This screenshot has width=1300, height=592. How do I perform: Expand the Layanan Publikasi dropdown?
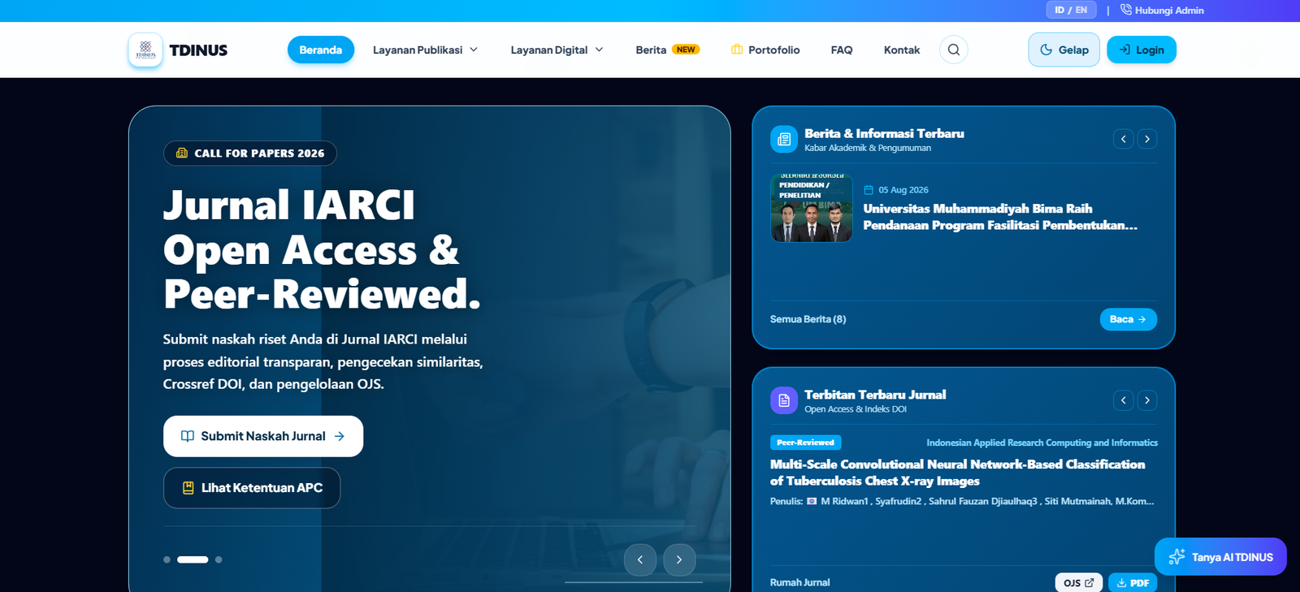[425, 50]
